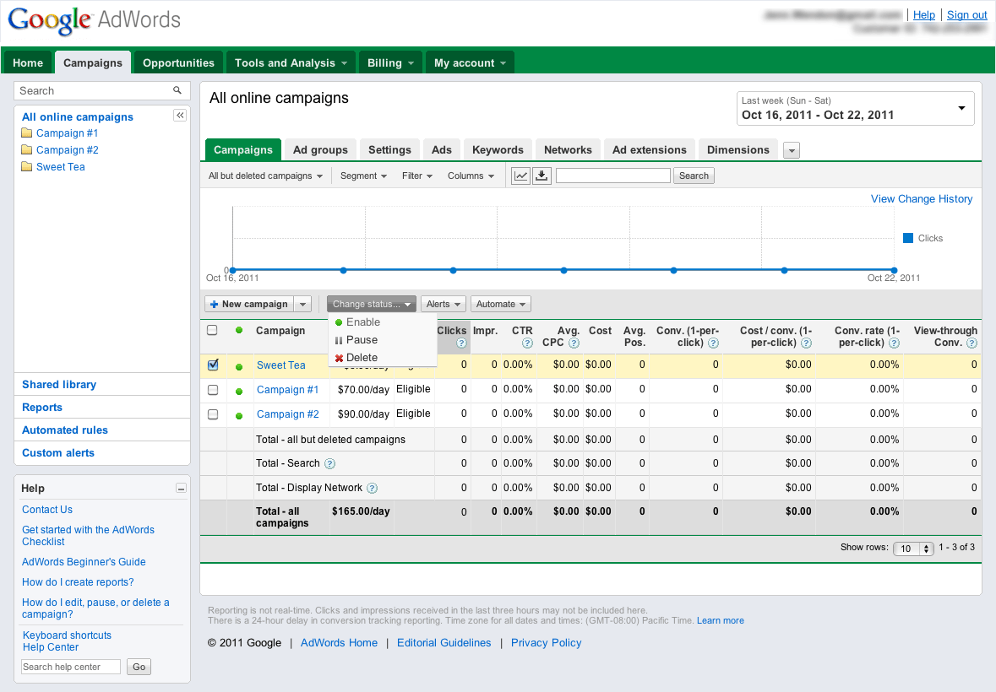Open the Automate dropdown
This screenshot has height=692, width=996.
click(x=501, y=305)
